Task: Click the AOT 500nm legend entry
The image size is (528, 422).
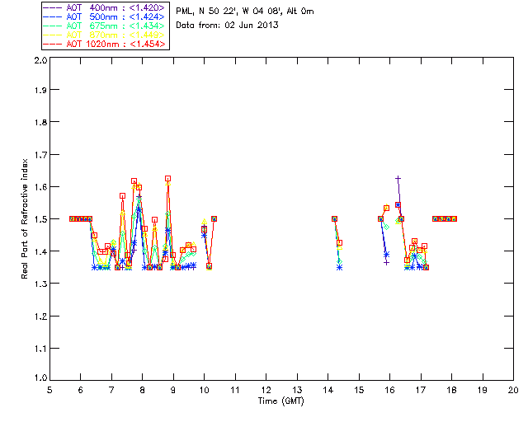Action: coord(105,16)
